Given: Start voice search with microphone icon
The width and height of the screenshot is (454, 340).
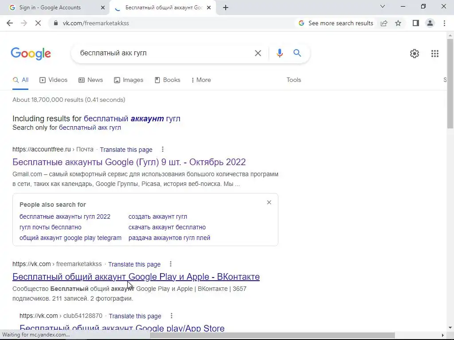Looking at the screenshot, I should pyautogui.click(x=280, y=53).
